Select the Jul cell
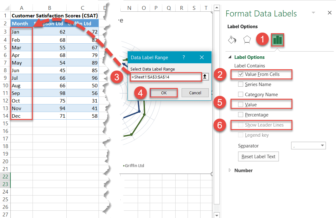This screenshot has width=336, height=218. pyautogui.click(x=22, y=78)
